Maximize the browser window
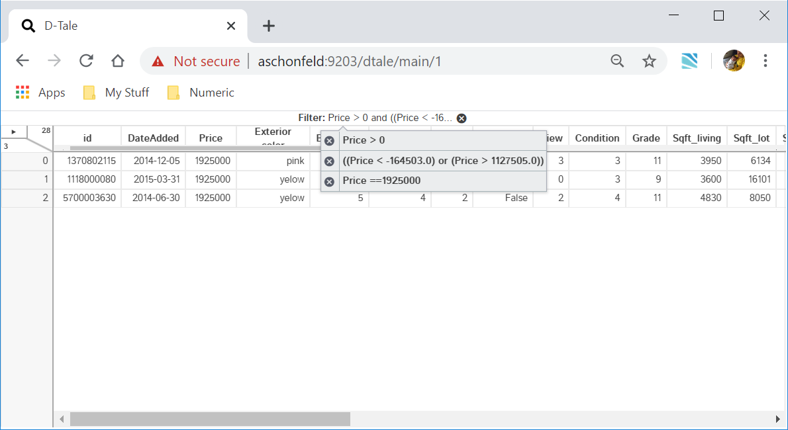788x430 pixels. (x=718, y=16)
